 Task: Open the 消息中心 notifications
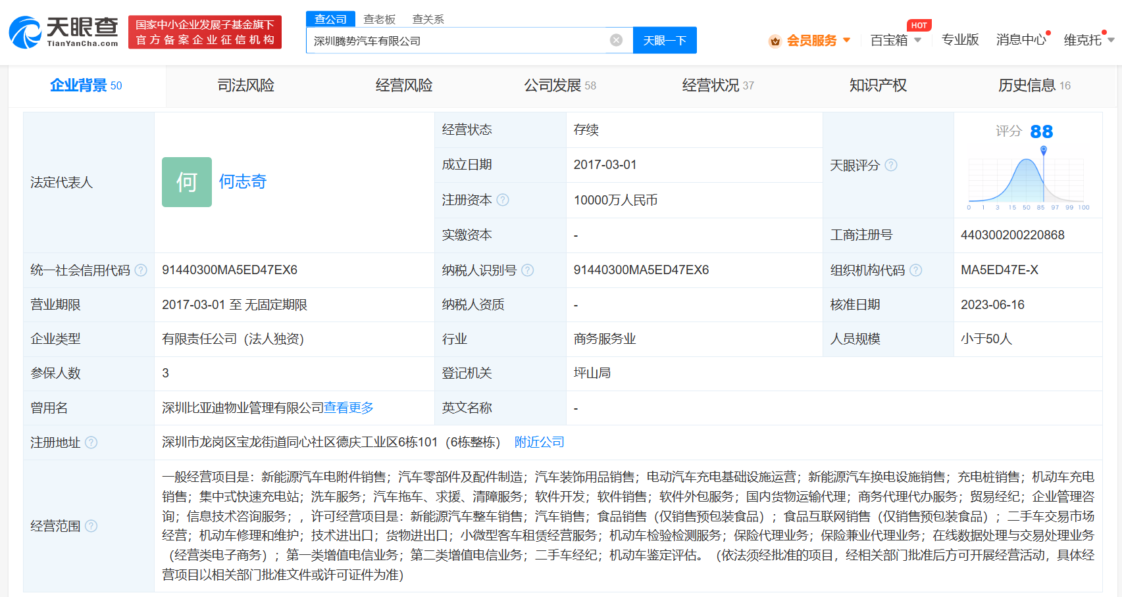click(1021, 40)
